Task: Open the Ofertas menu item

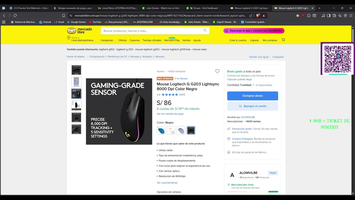Action: [x=122, y=40]
